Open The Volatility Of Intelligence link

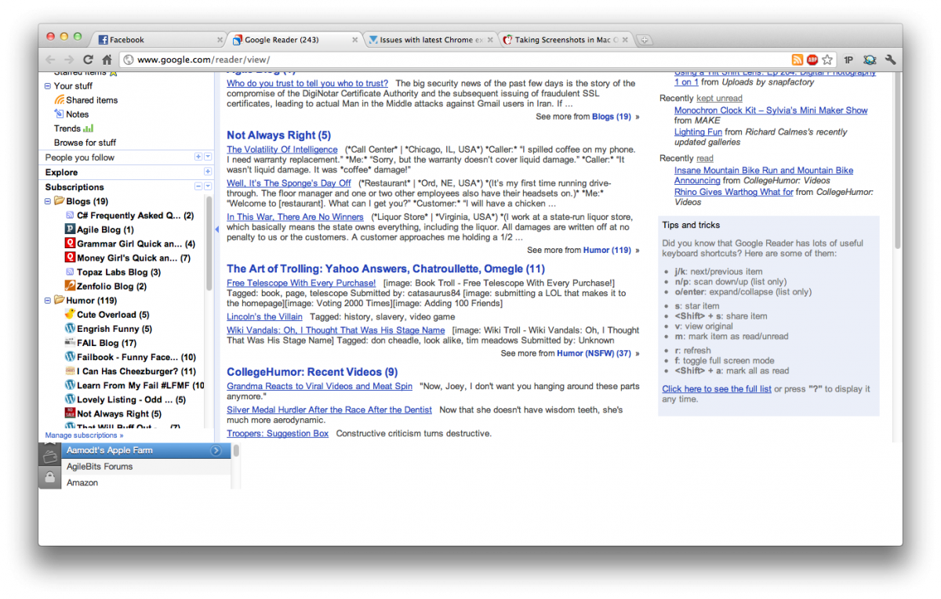(x=282, y=150)
